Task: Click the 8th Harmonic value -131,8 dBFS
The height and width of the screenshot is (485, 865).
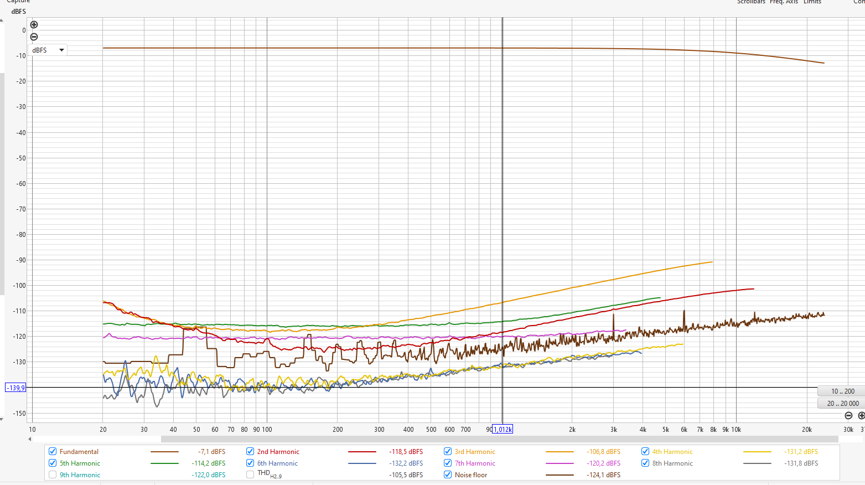Action: click(x=801, y=463)
